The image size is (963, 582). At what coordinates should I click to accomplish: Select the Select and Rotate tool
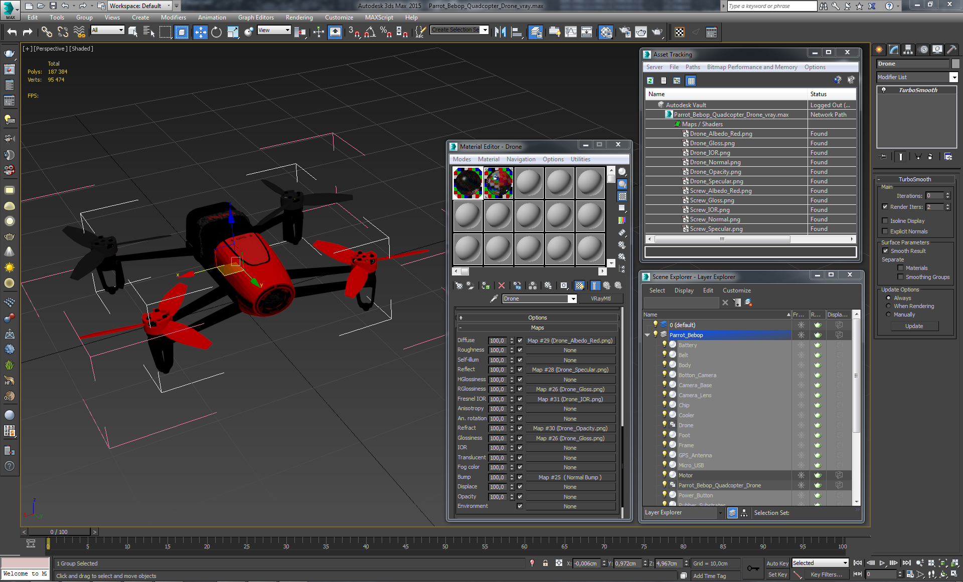[x=216, y=33]
